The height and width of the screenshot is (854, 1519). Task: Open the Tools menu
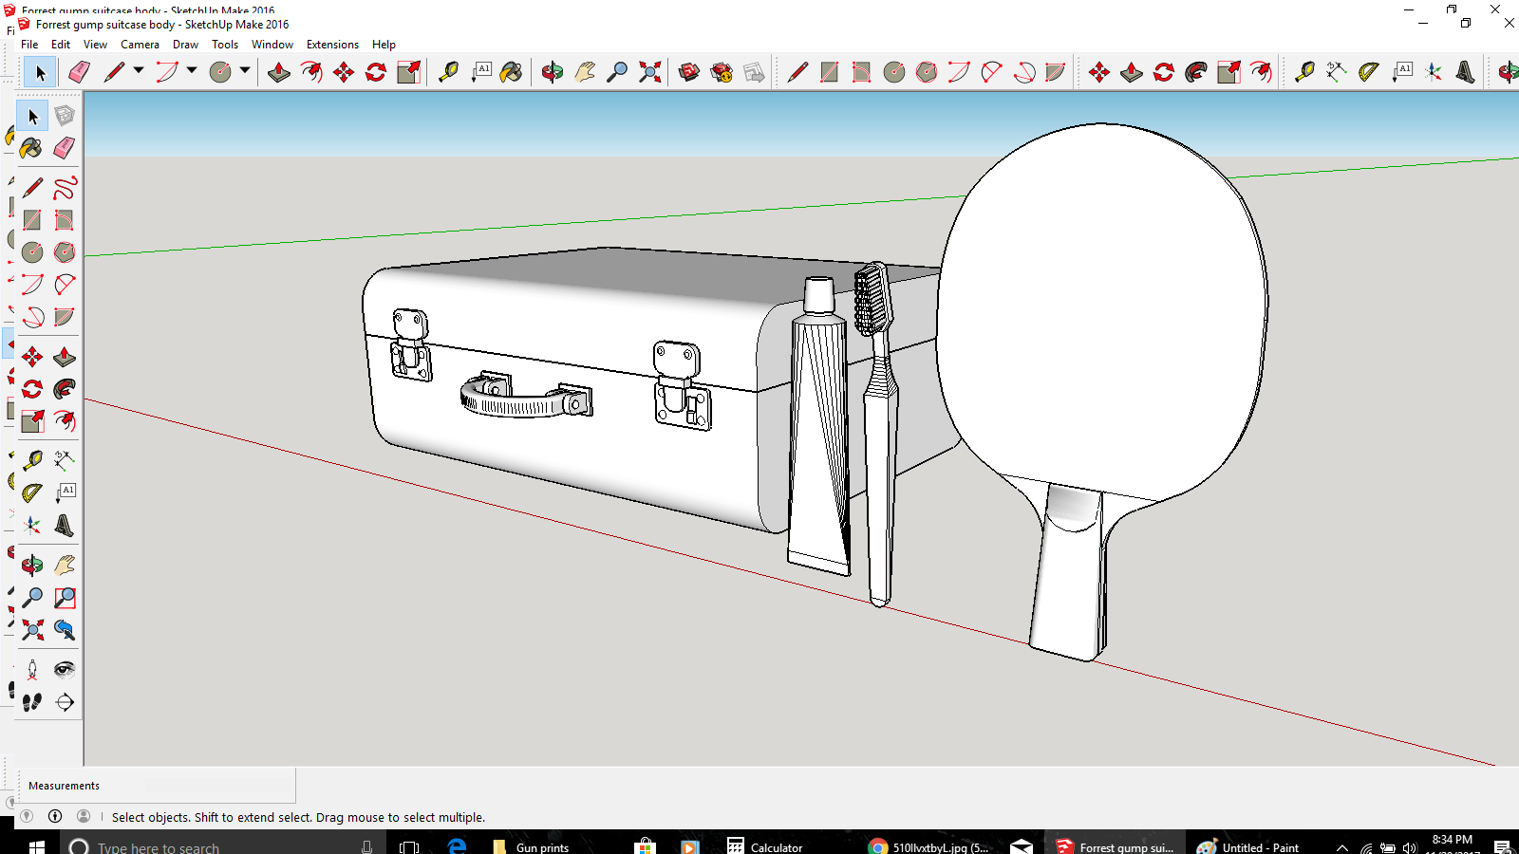coord(225,45)
